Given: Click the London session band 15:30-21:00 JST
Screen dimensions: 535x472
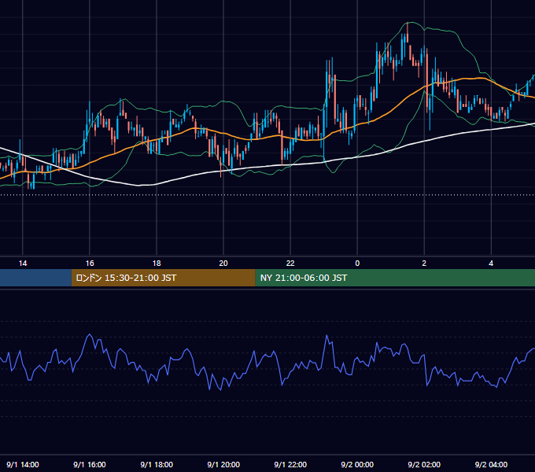Looking at the screenshot, I should (x=163, y=278).
